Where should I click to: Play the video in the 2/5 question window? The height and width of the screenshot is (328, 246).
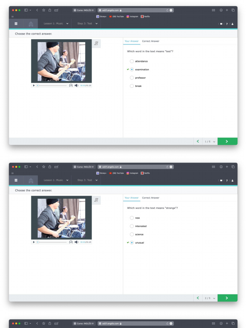(x=34, y=242)
